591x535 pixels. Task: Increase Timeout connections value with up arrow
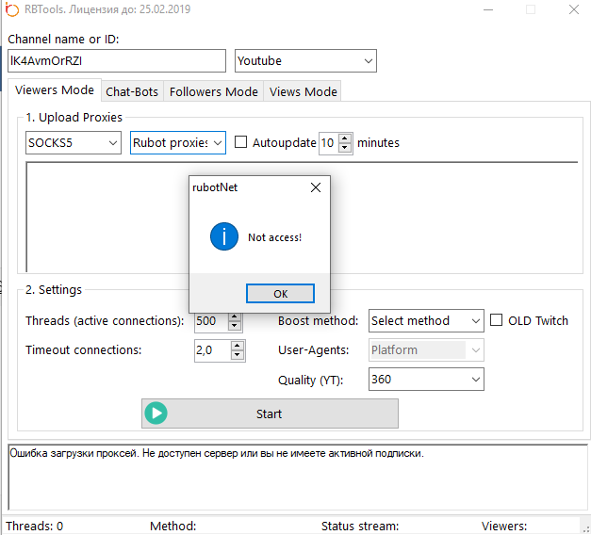[x=238, y=345]
